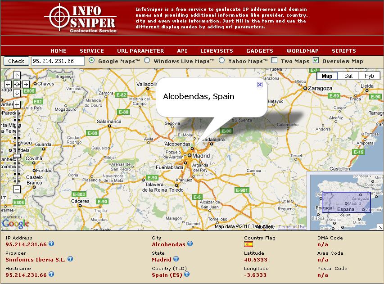Click the center map reset icon

[17, 85]
